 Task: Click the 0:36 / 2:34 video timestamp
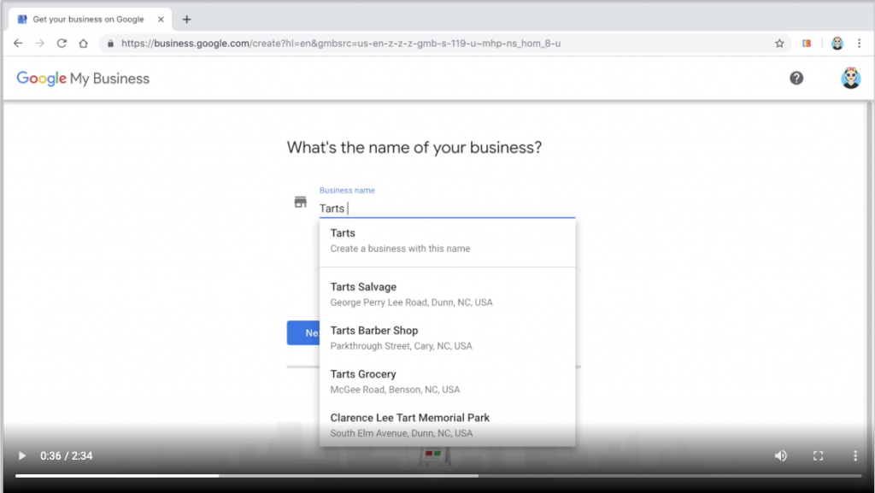pos(67,455)
